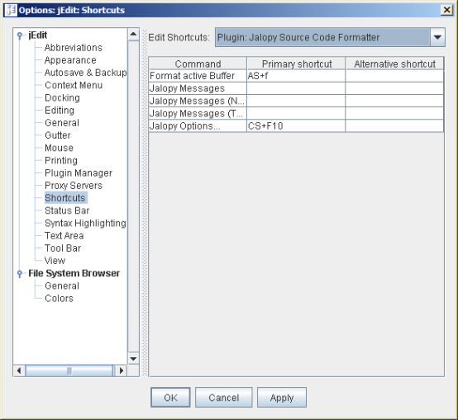Open Autosave & Backup settings
The image size is (458, 420).
pyautogui.click(x=86, y=73)
